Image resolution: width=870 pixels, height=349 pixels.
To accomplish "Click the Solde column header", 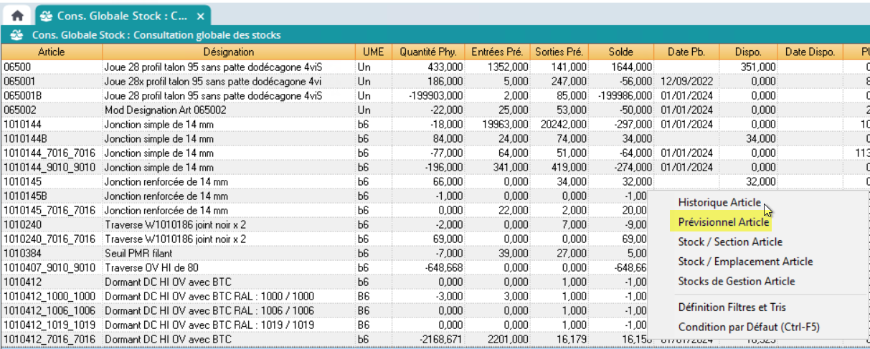I will click(x=621, y=52).
